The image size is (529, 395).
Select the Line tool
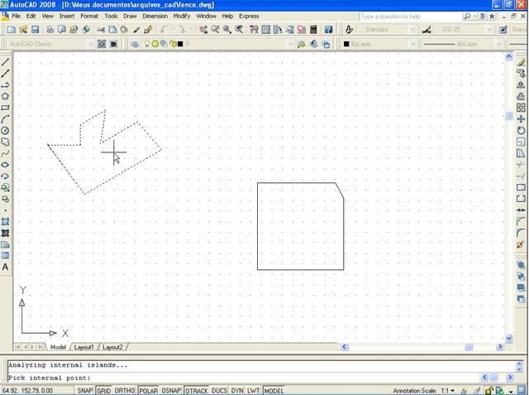(5, 62)
